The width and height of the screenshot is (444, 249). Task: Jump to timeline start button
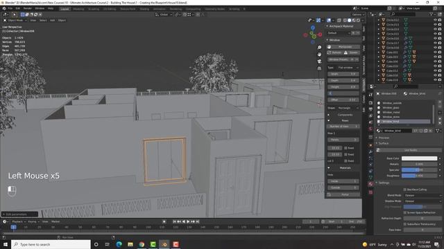click(174, 221)
